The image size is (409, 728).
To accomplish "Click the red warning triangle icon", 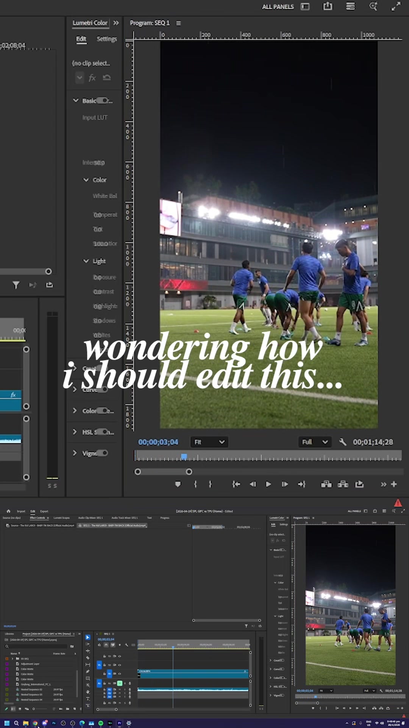I will coord(398,503).
